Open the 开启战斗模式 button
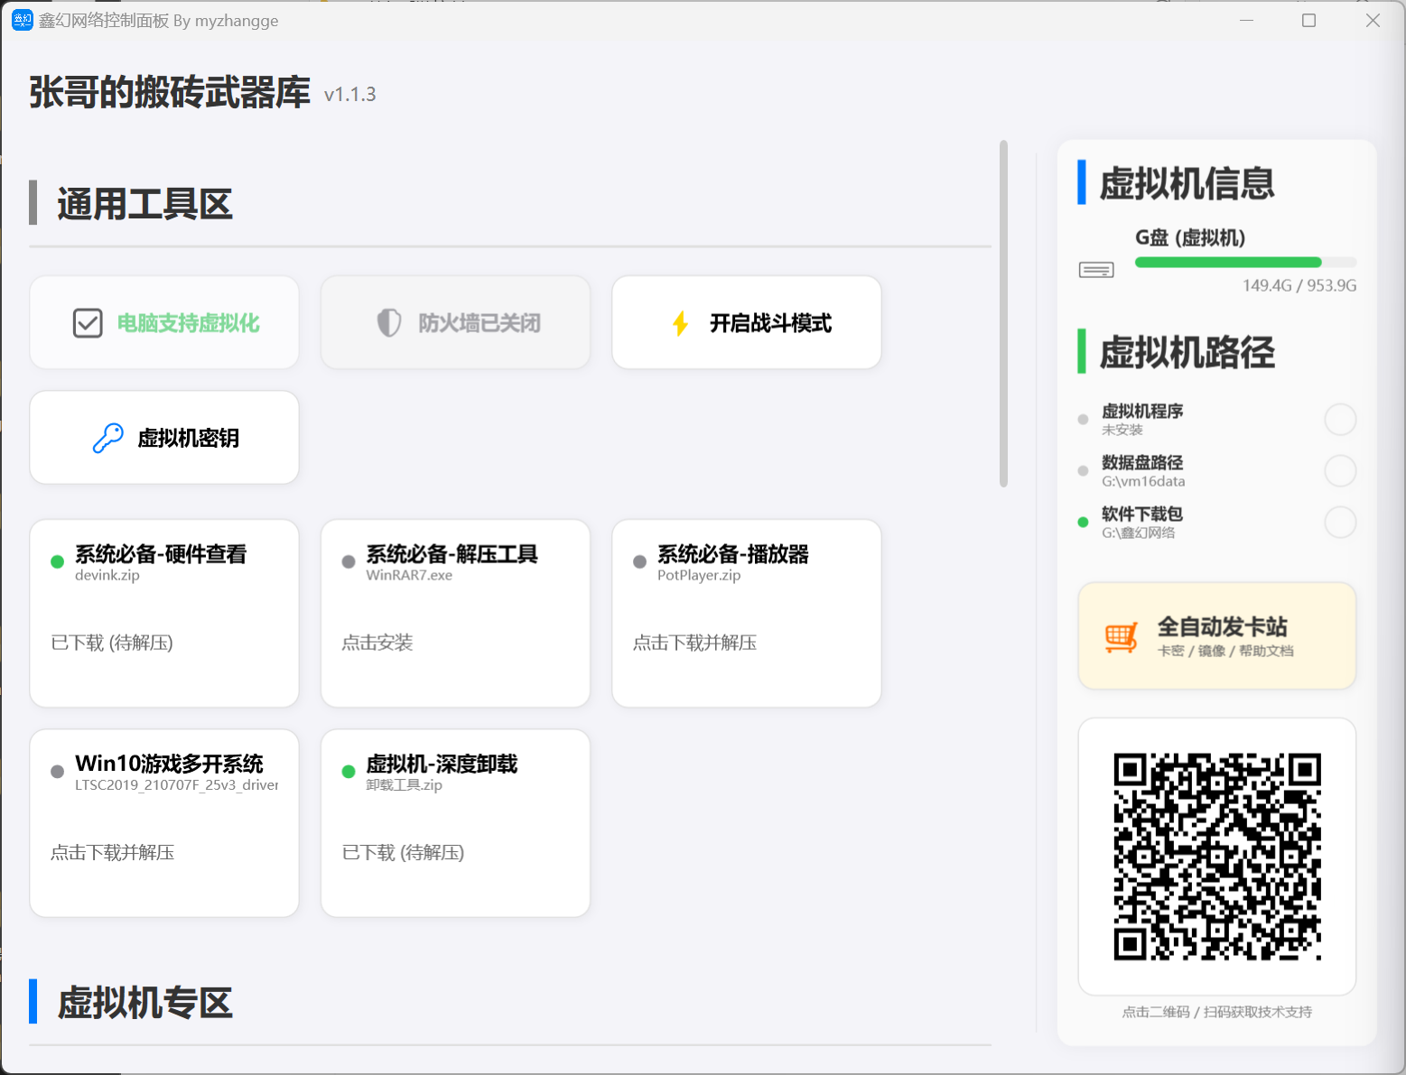Image resolution: width=1406 pixels, height=1075 pixels. point(747,322)
